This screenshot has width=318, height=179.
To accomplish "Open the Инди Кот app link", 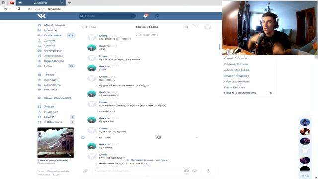I will (x=51, y=112).
